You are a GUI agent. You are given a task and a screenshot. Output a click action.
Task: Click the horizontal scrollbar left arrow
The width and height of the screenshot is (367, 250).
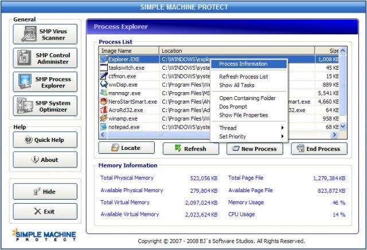(103, 134)
